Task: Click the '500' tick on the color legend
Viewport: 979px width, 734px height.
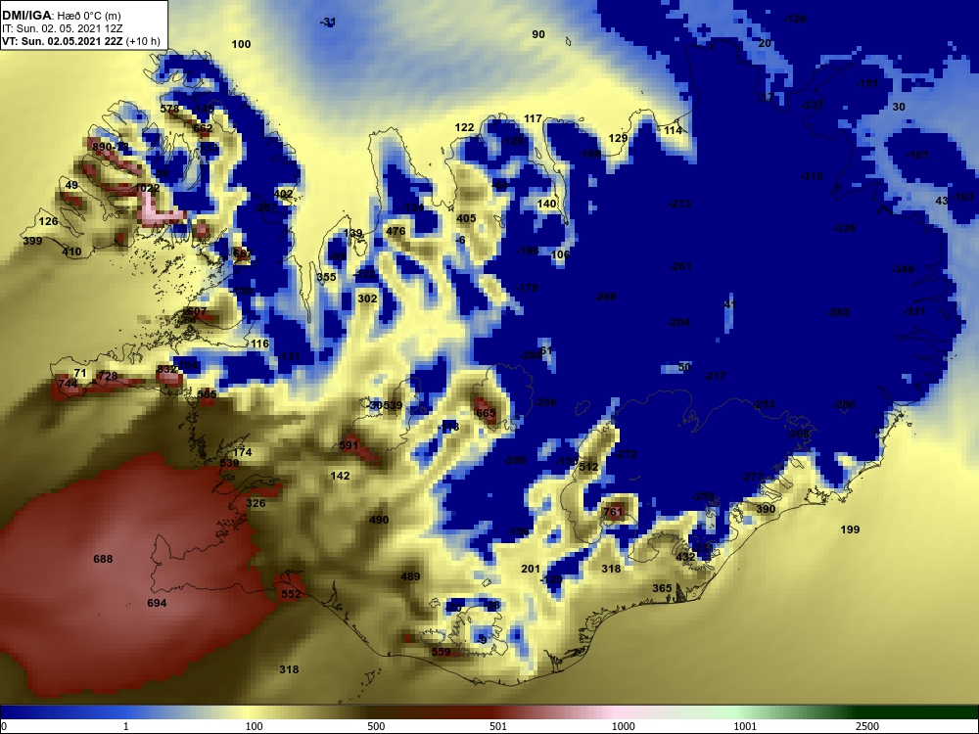Action: pos(376,726)
